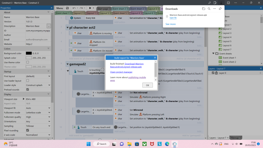Open Loader style dropdown
The image size is (263, 148).
pyautogui.click(x=38, y=85)
